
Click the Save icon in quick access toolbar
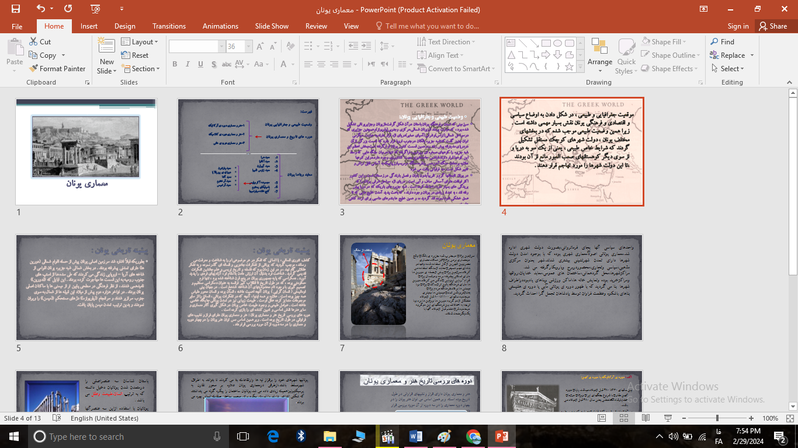(x=16, y=9)
